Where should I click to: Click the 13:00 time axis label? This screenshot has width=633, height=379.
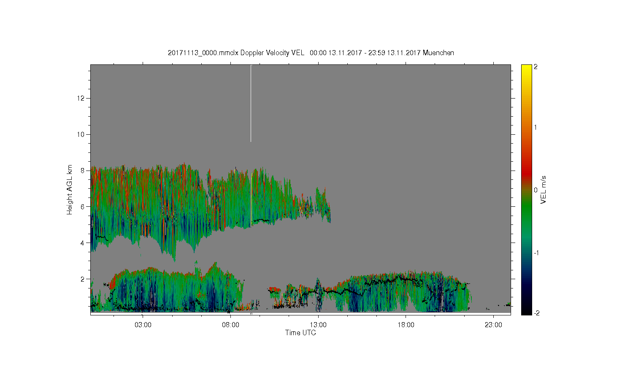[318, 325]
